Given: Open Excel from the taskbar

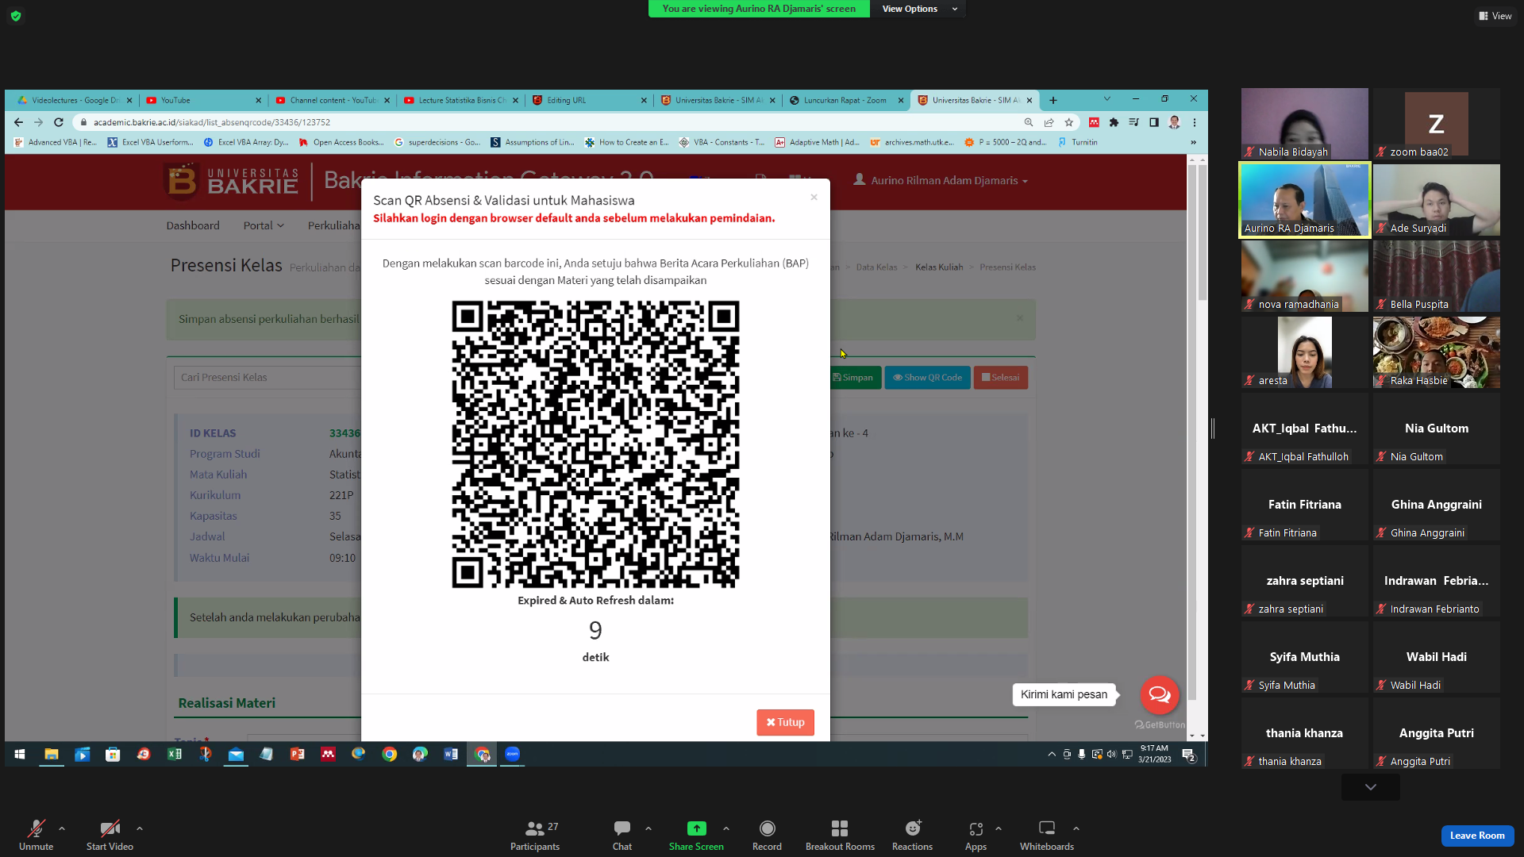Looking at the screenshot, I should (x=175, y=755).
